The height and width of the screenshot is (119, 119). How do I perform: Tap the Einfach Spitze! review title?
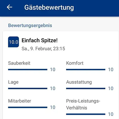[x=40, y=41]
